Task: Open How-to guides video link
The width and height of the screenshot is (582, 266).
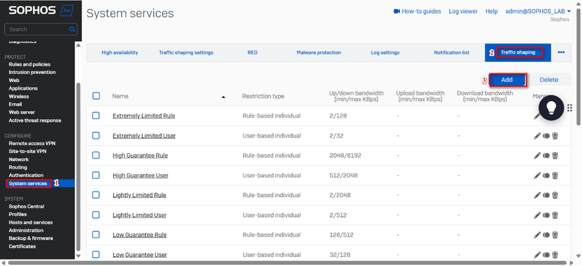Action: pos(417,11)
